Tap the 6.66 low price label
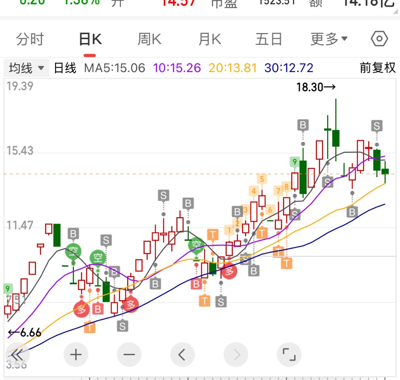 pos(24,333)
